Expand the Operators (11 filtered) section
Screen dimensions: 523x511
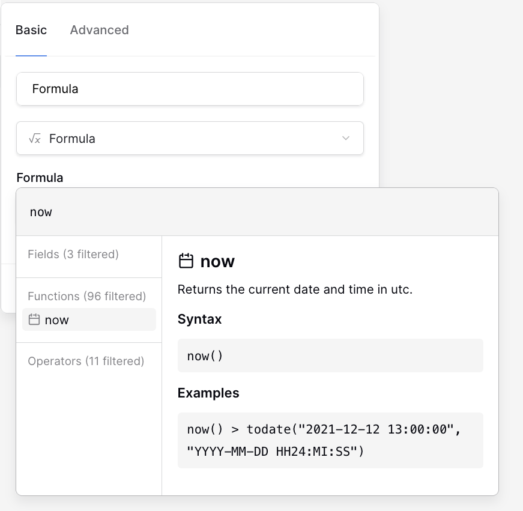(x=86, y=361)
